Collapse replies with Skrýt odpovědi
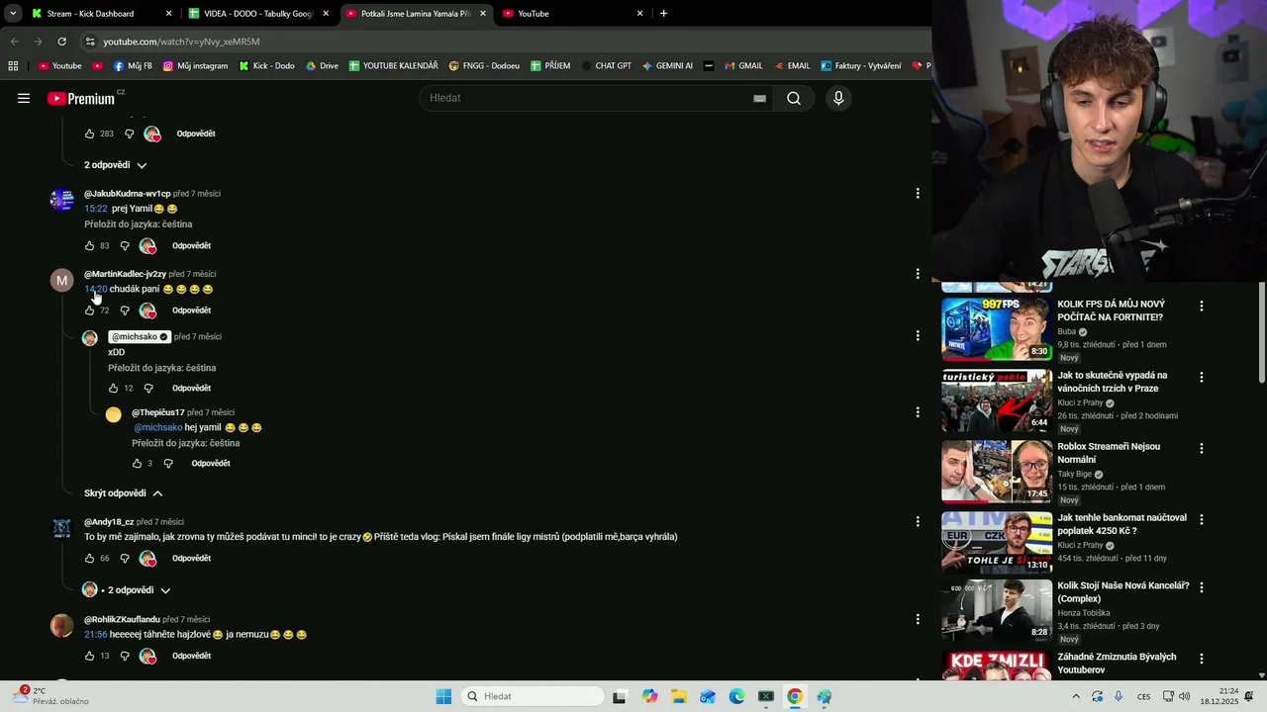Image resolution: width=1267 pixels, height=712 pixels. pos(123,492)
